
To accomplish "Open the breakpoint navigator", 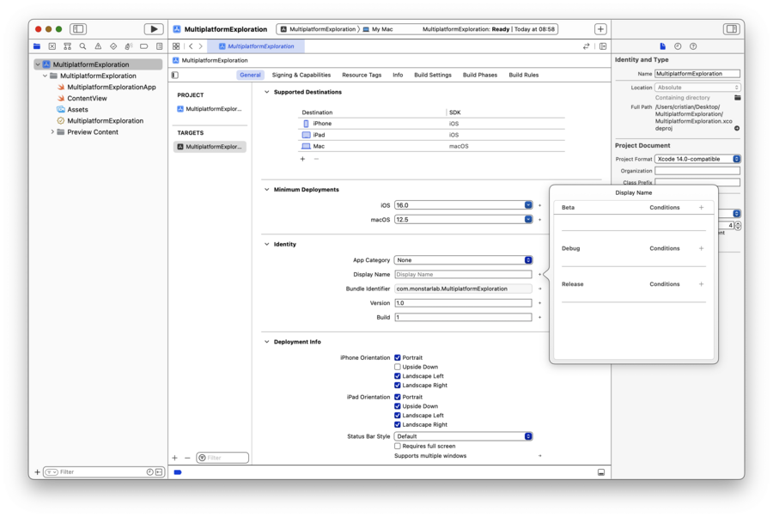I will (144, 46).
